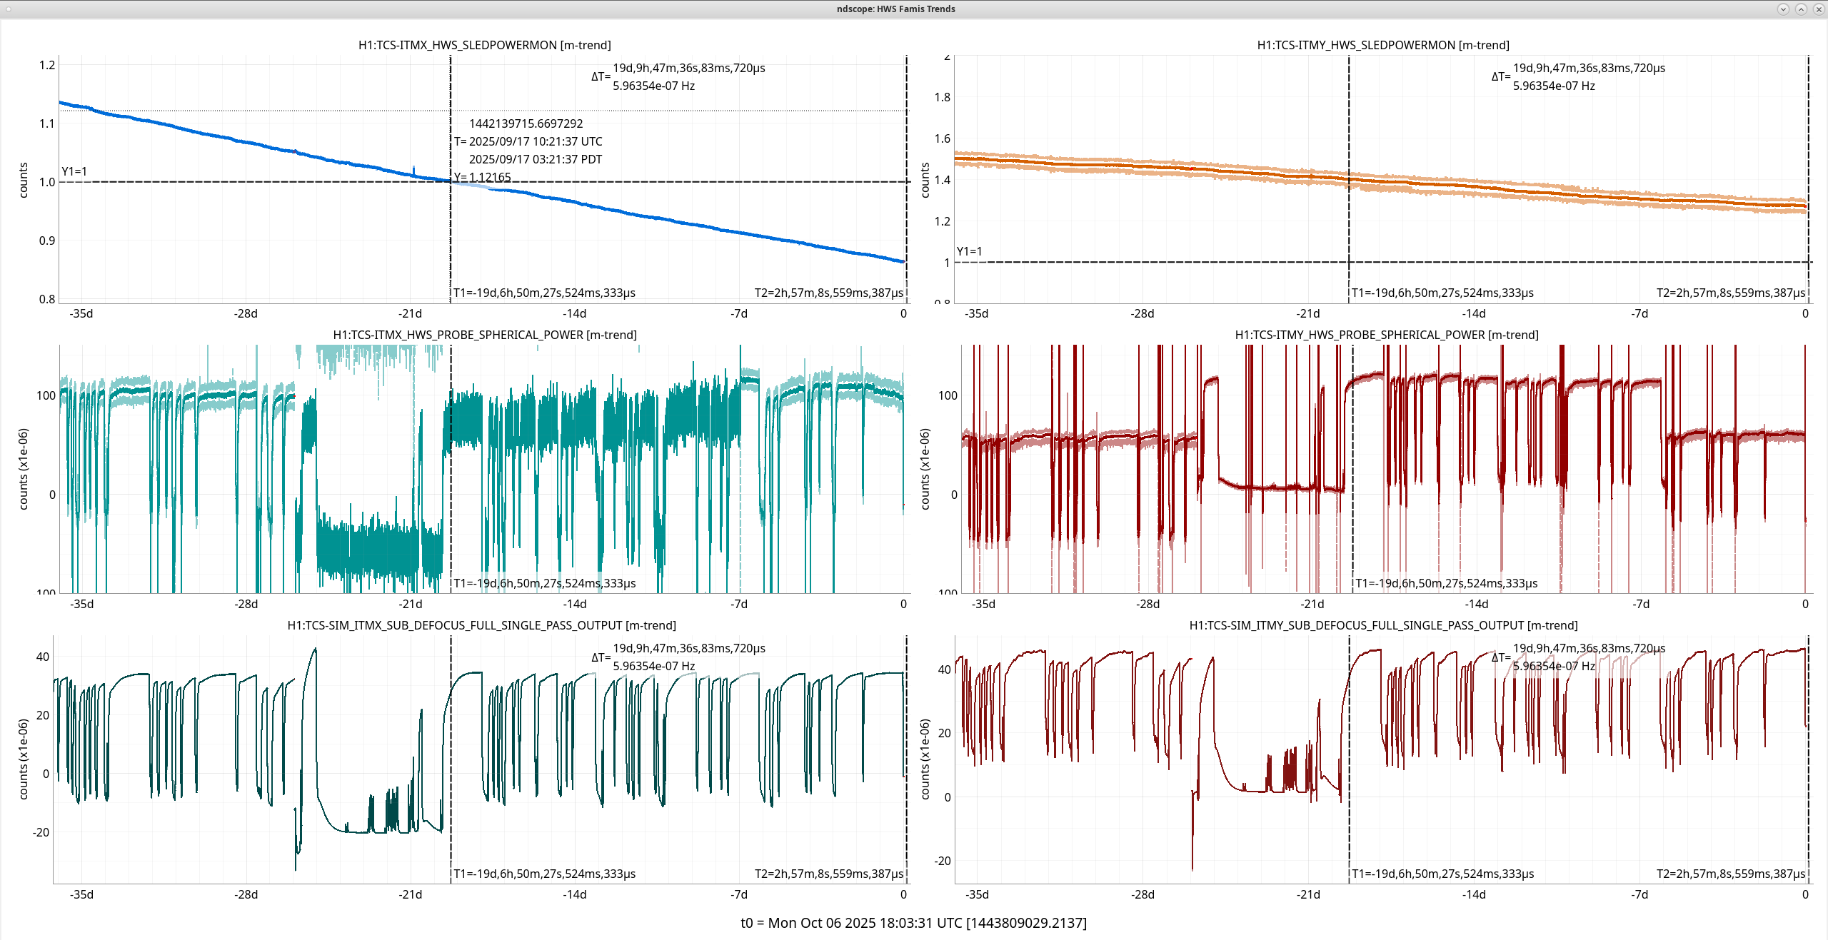The height and width of the screenshot is (940, 1828).
Task: Click the -28d tick on ITMX SLED plot axis
Action: pyautogui.click(x=246, y=313)
